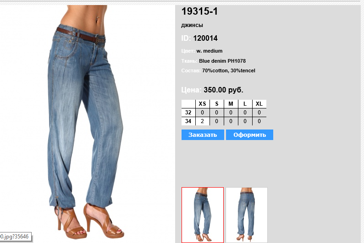Screen dimensions: 364x243
Task: Click XL quantity cell in row 34
Action: (259, 121)
